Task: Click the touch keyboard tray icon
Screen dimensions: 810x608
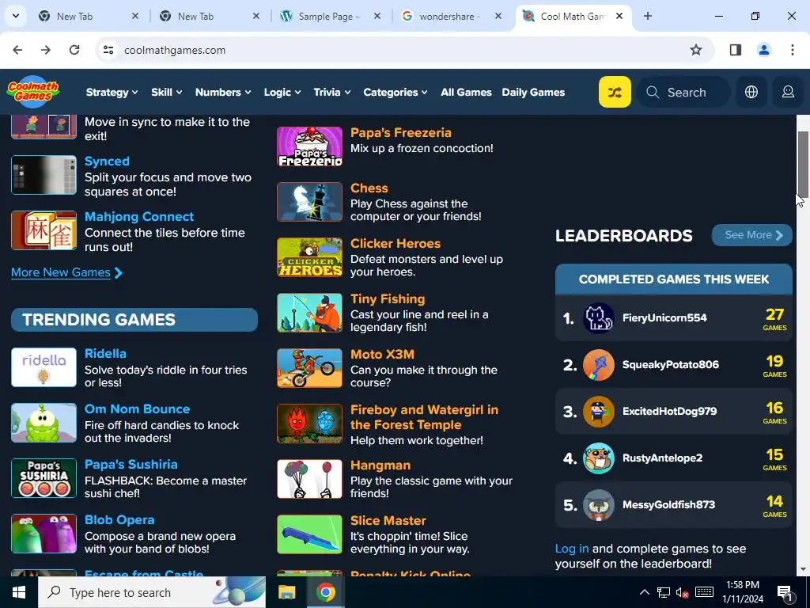Action: pos(704,592)
